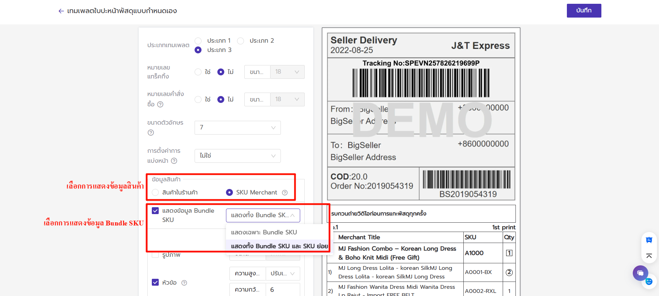Image resolution: width=659 pixels, height=296 pixels.
Task: Select template type ประเภท 1
Action: 198,41
